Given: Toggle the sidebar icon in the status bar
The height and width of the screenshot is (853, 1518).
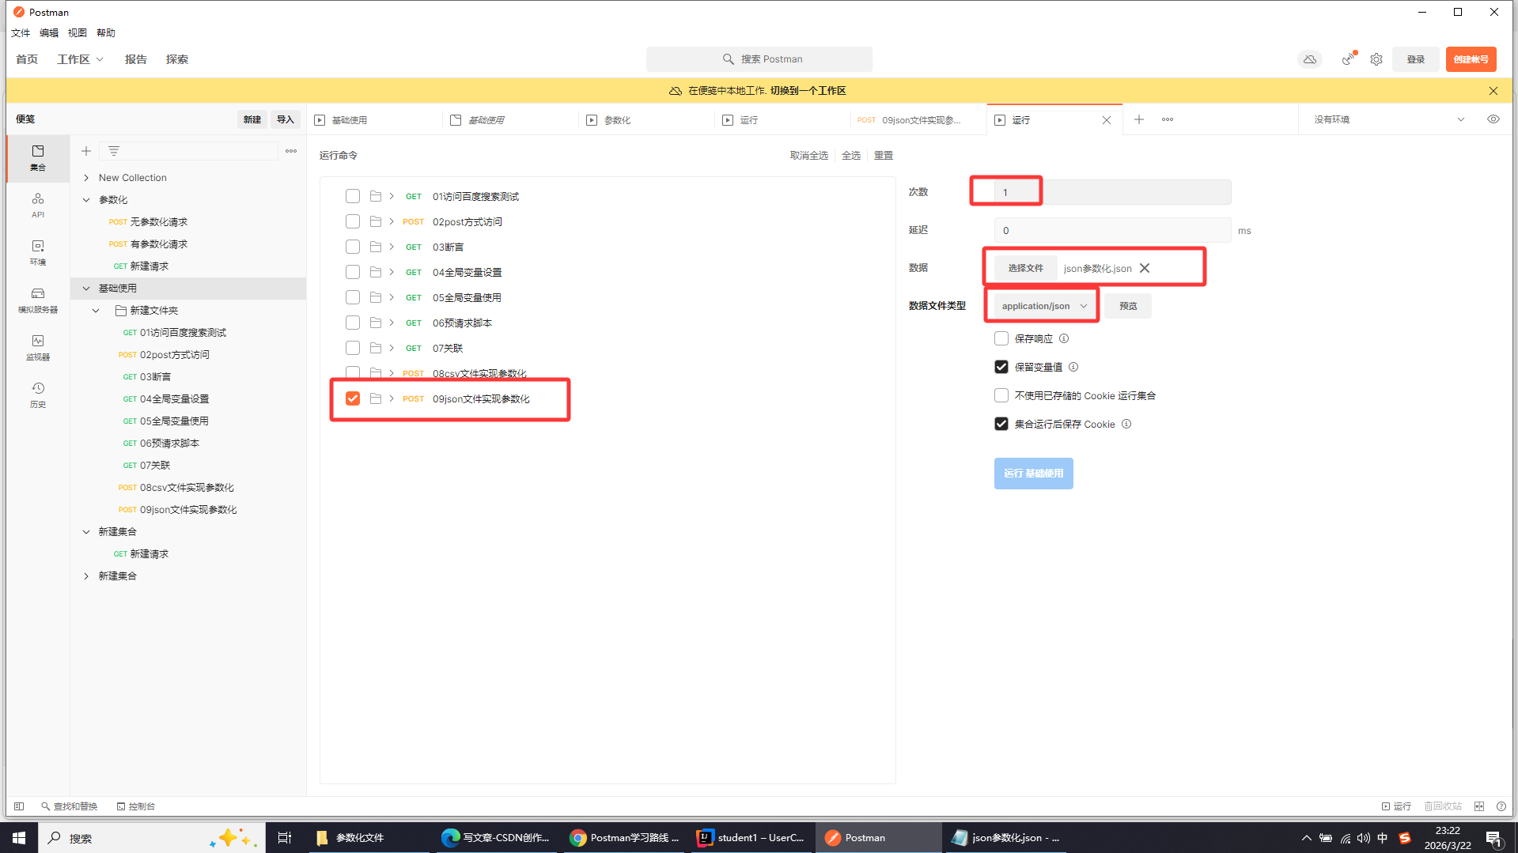Looking at the screenshot, I should (x=19, y=806).
